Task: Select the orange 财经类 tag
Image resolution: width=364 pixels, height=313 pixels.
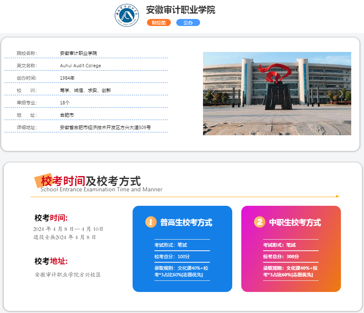Action: tap(159, 23)
